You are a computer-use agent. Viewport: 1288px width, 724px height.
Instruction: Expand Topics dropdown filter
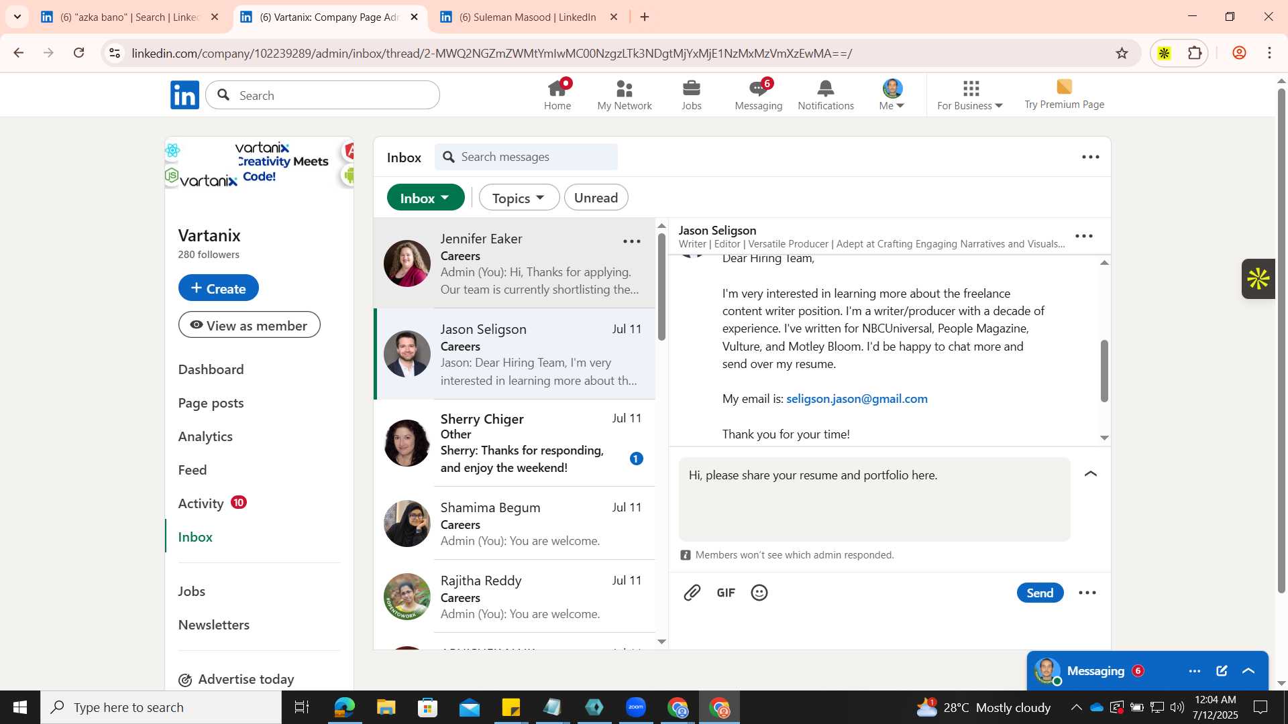pos(519,198)
